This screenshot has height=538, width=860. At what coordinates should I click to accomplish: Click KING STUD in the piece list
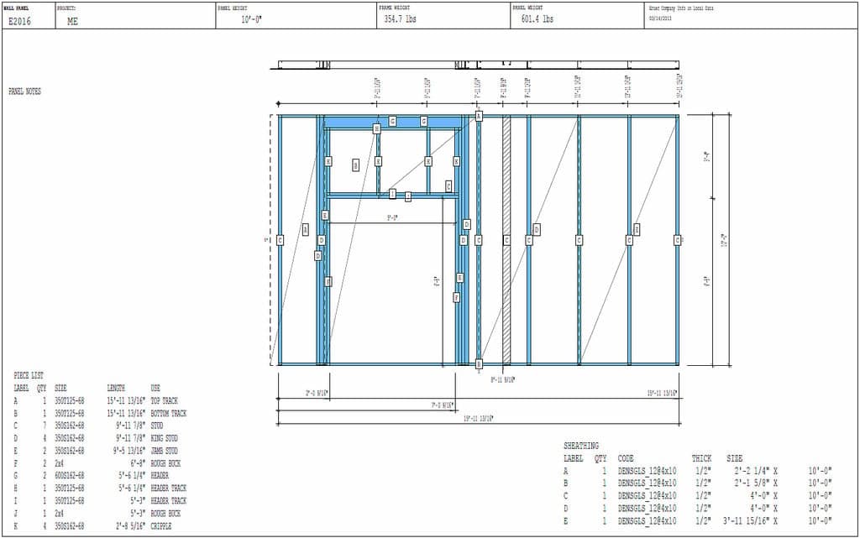[164, 438]
